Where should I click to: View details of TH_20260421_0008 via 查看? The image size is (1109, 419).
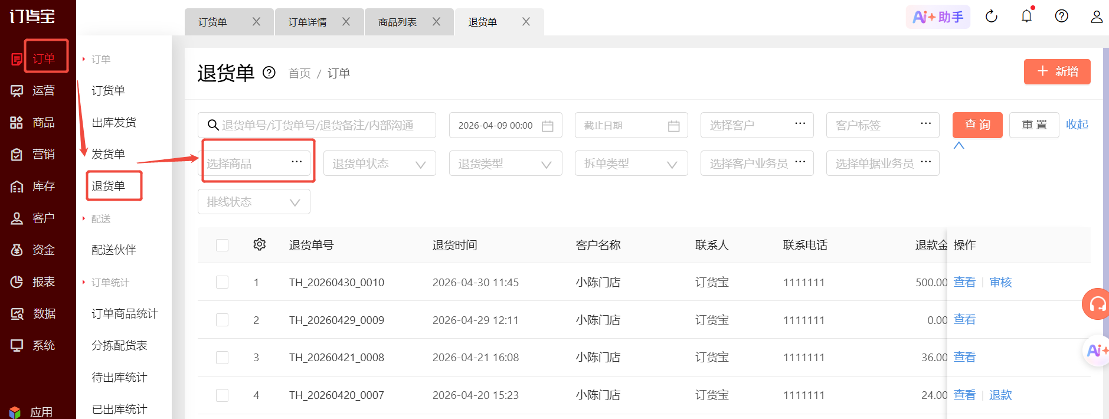point(964,357)
